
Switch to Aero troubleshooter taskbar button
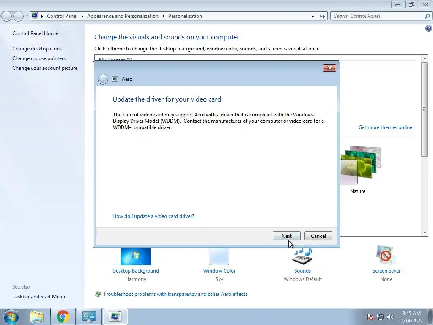tap(115, 317)
